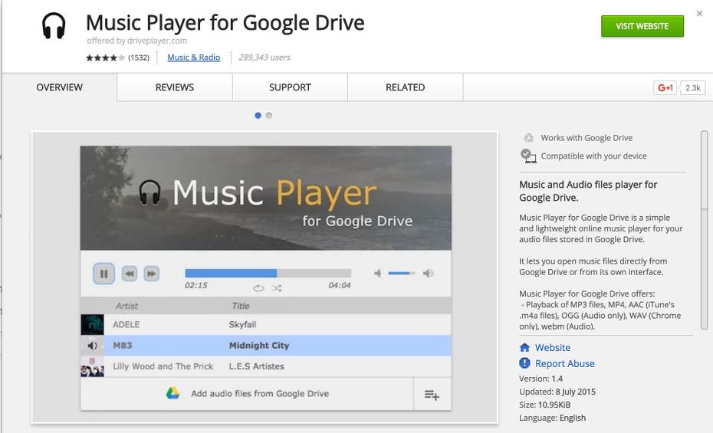
Task: Click the G+1 button
Action: point(665,87)
